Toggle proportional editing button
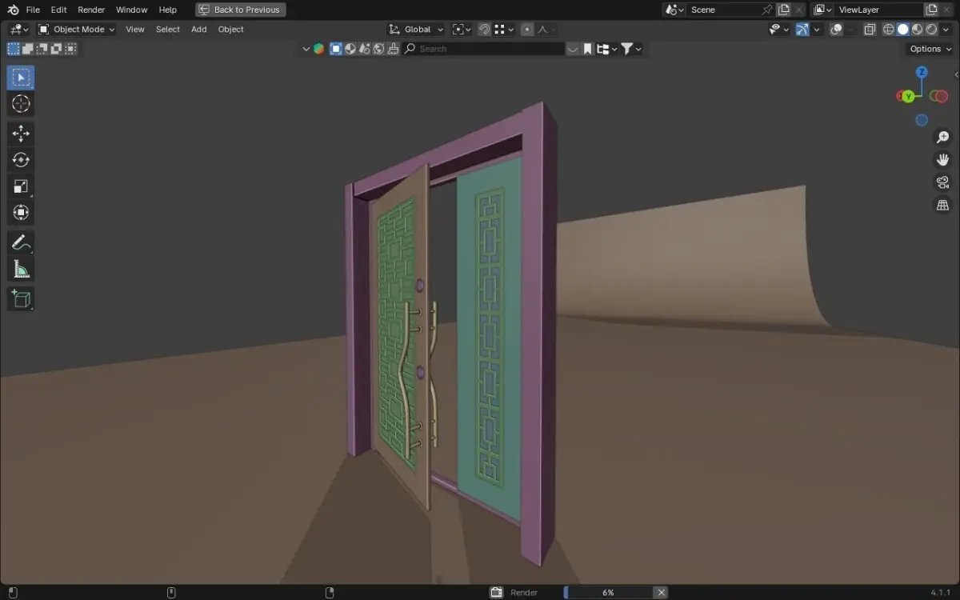Image resolution: width=960 pixels, height=600 pixels. [526, 30]
